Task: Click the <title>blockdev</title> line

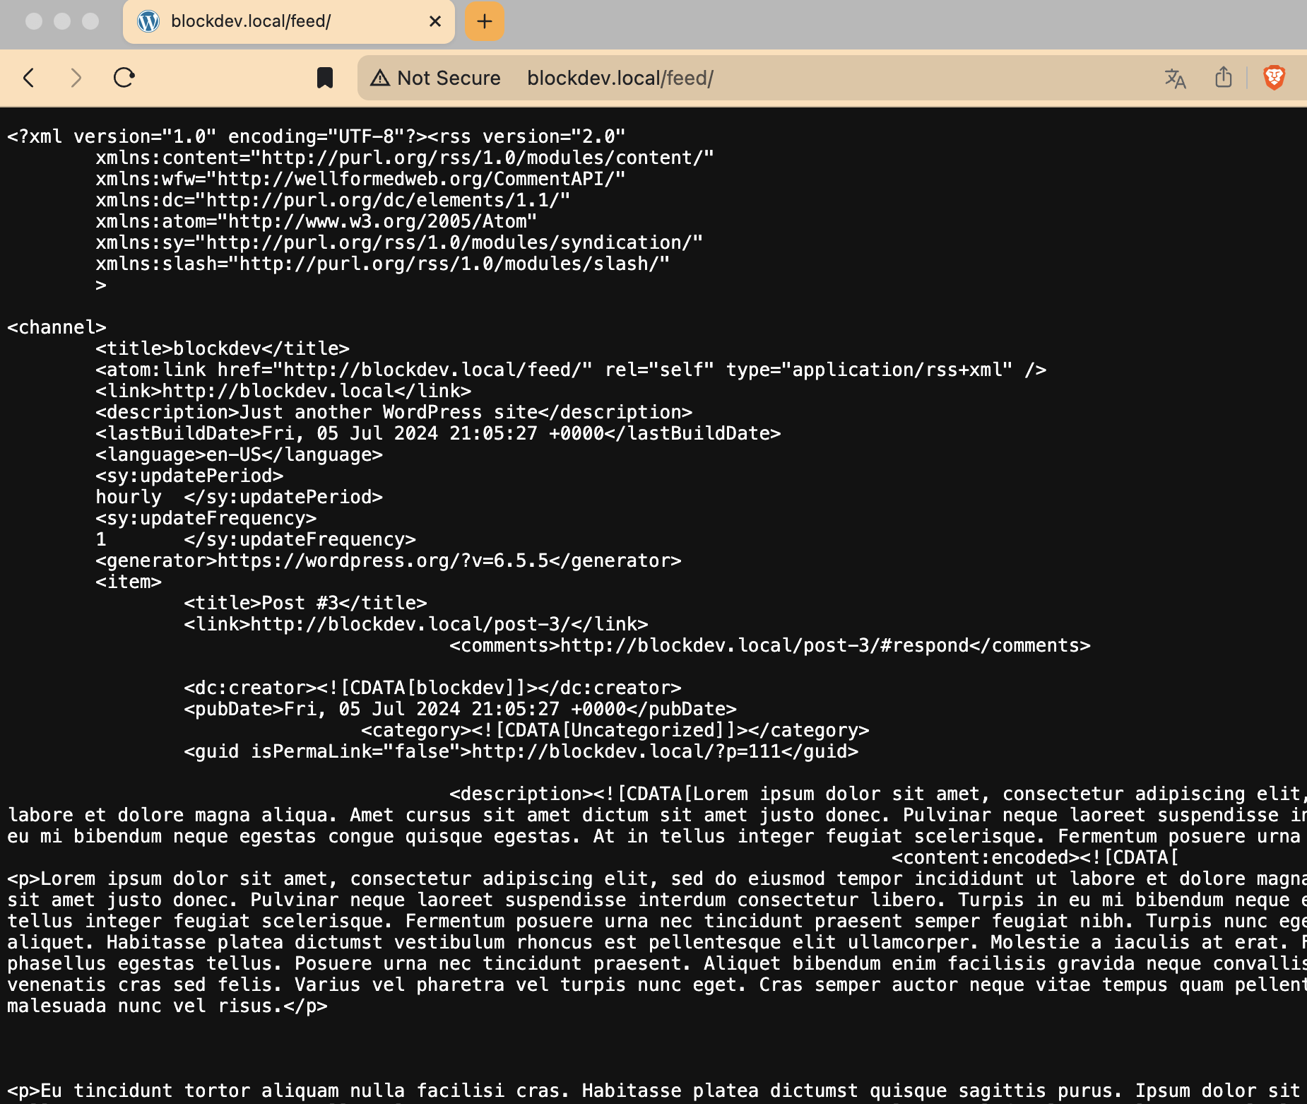Action: (223, 348)
